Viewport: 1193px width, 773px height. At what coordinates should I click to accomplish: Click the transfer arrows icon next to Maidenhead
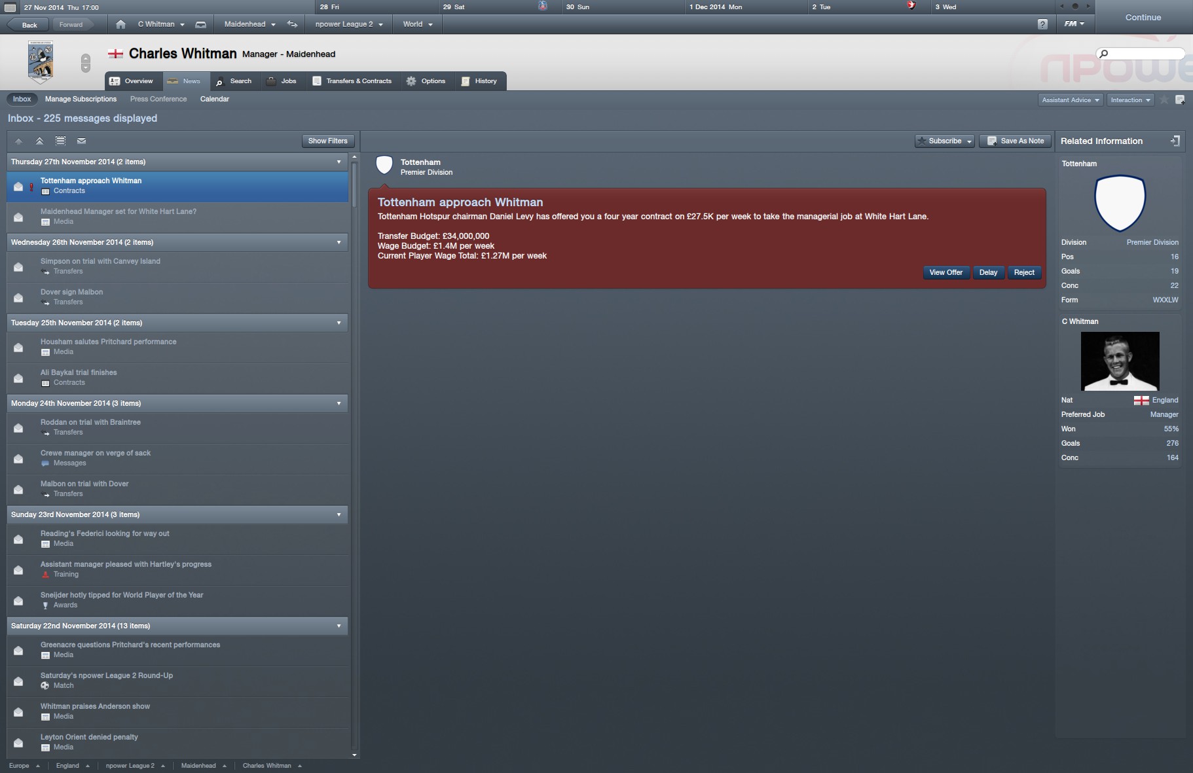pos(293,24)
